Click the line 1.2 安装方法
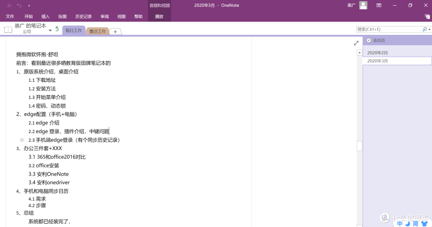 [x=42, y=89]
